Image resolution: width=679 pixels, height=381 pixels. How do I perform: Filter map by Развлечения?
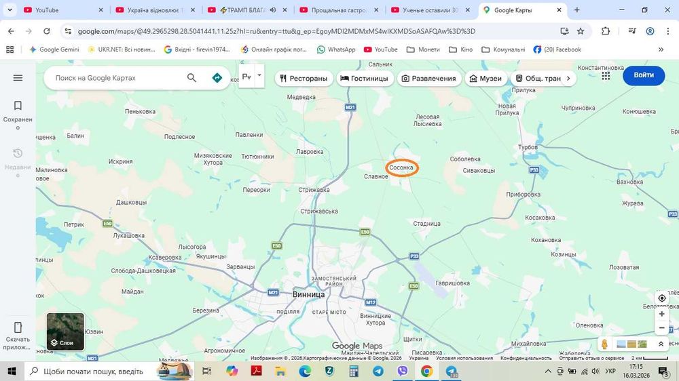(x=429, y=78)
